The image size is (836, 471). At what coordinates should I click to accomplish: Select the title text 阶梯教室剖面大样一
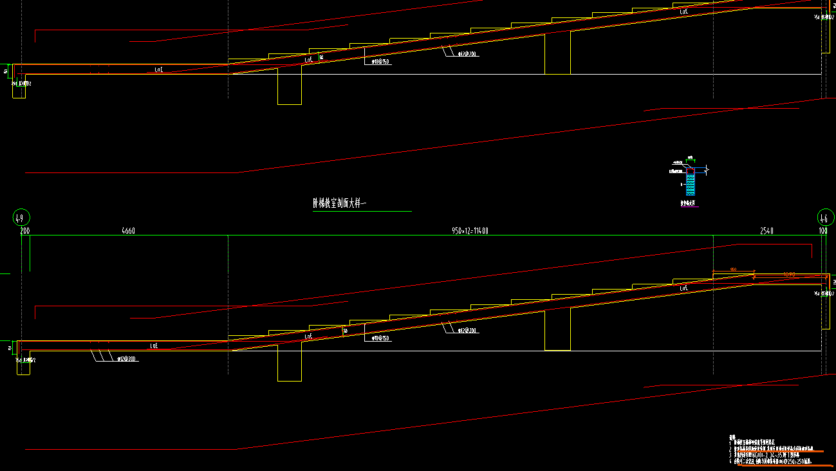tap(339, 204)
